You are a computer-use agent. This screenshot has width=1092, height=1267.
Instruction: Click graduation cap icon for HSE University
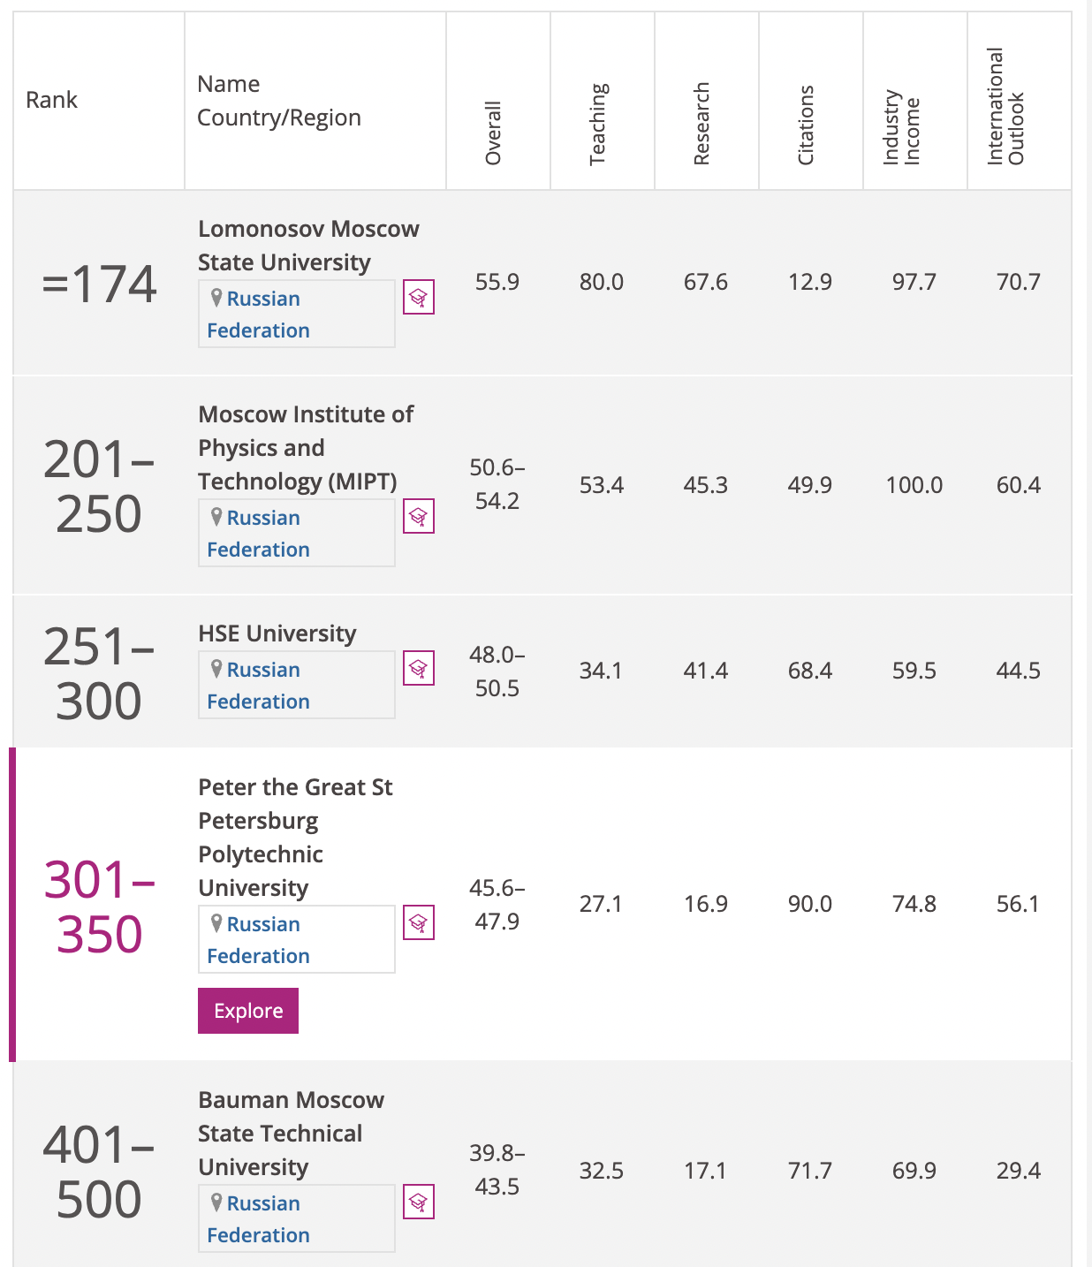click(x=419, y=669)
